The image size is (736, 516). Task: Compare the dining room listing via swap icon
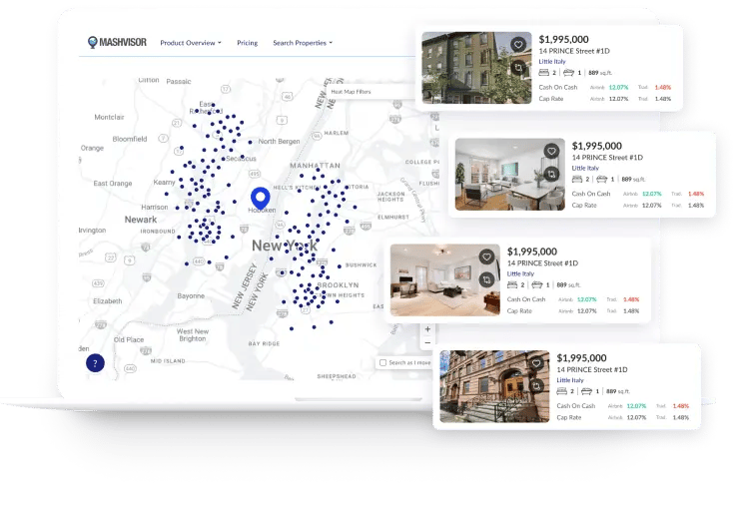(551, 174)
